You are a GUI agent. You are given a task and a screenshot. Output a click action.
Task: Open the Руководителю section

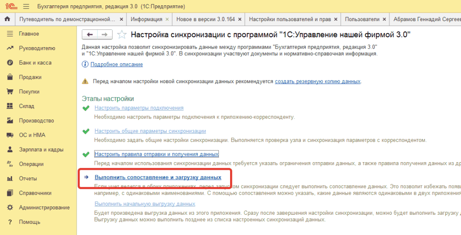point(37,48)
